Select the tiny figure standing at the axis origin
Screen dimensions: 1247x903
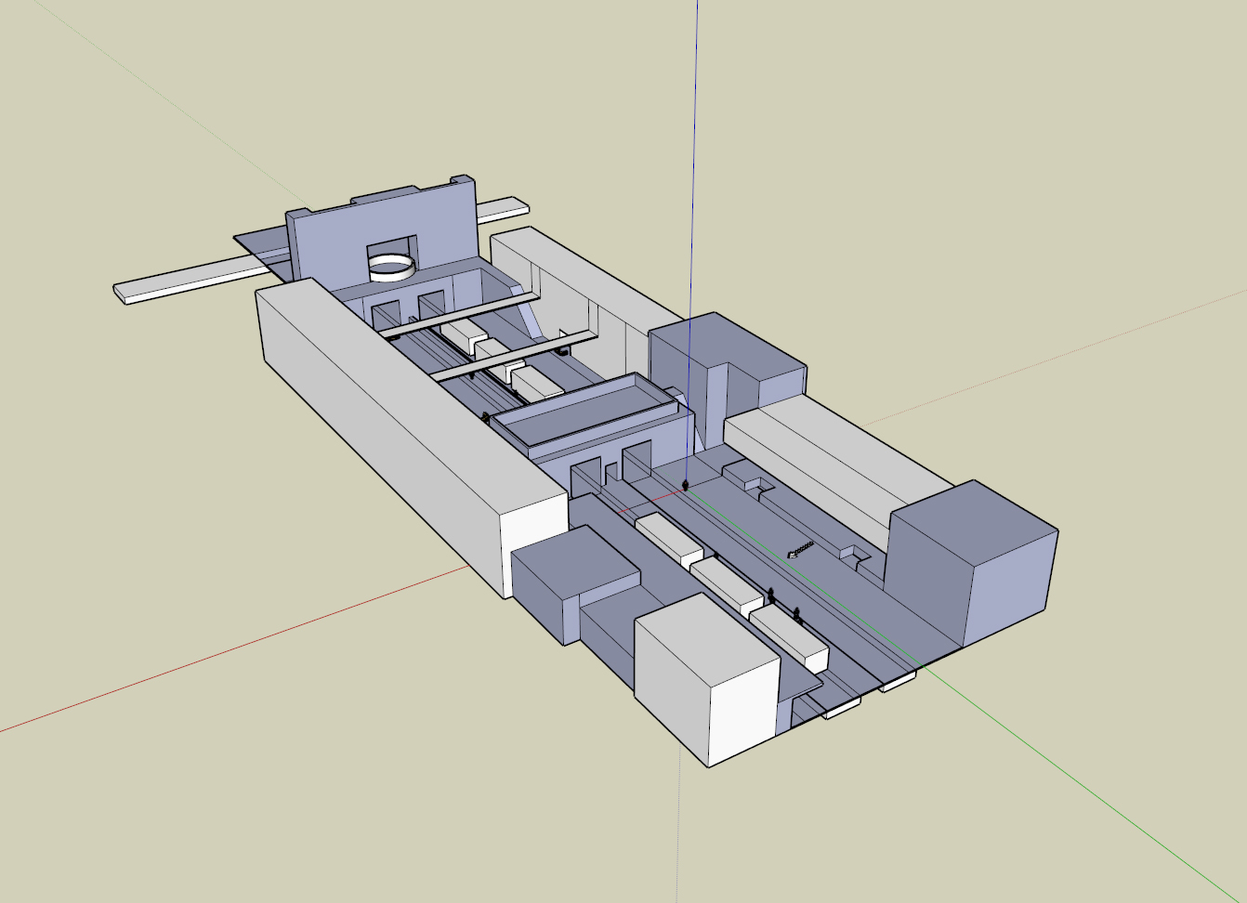pyautogui.click(x=685, y=484)
